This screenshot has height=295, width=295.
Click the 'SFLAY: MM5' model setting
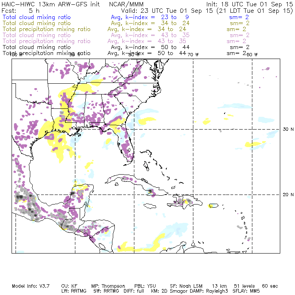pos(246,291)
